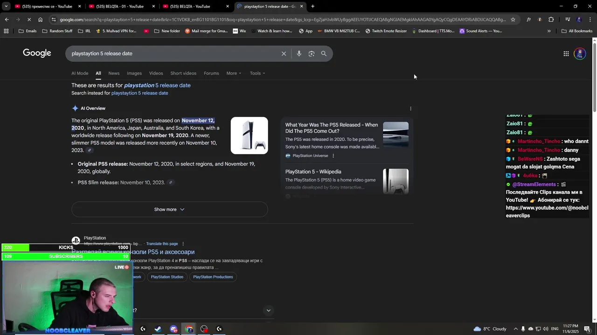Go back to the previous page

coord(7,20)
